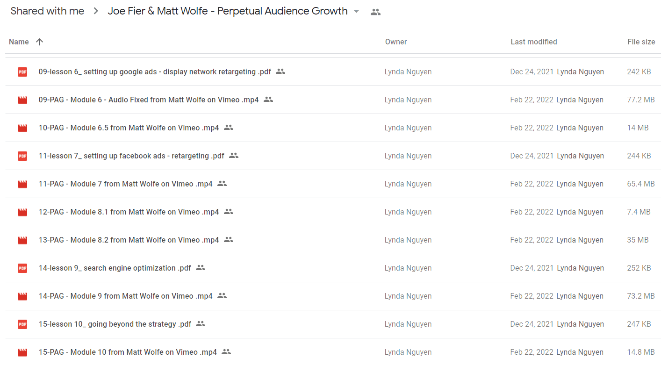Click Dec 24, 2021 date in 11-lesson 7 row

pos(532,156)
